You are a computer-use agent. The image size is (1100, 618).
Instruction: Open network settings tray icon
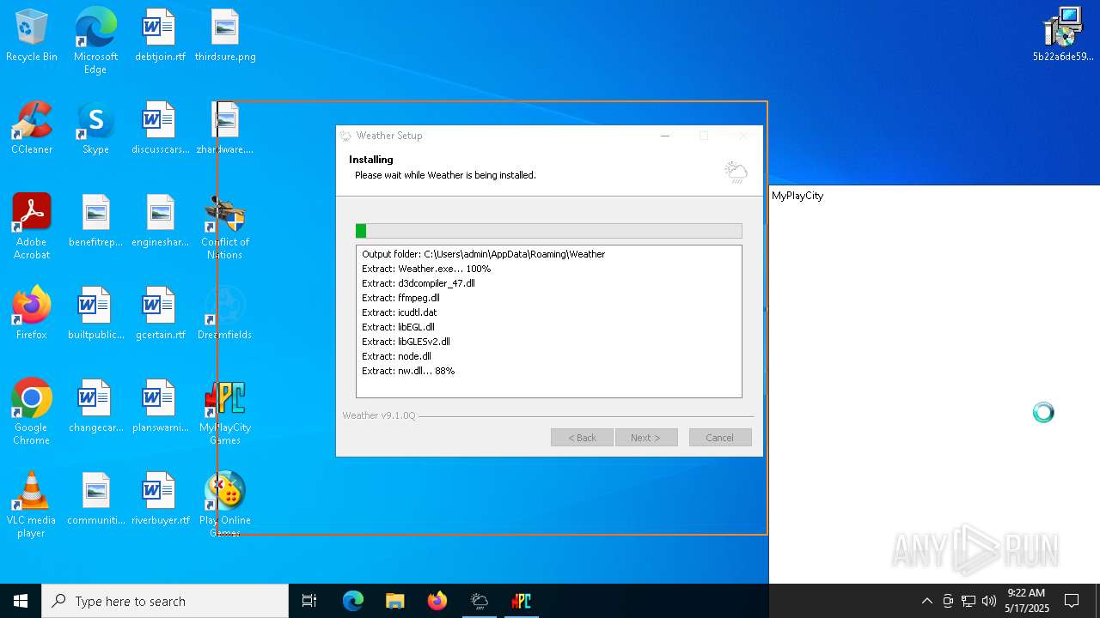coord(969,601)
